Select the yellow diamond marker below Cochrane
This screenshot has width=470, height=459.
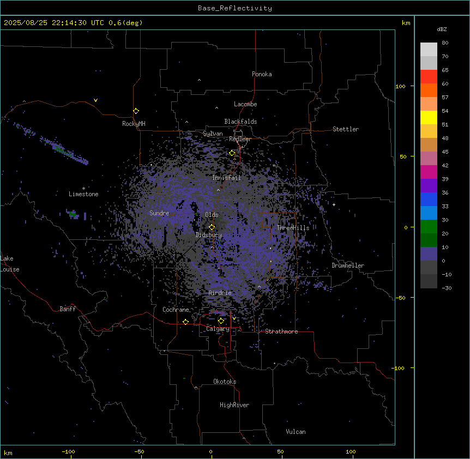tap(185, 322)
